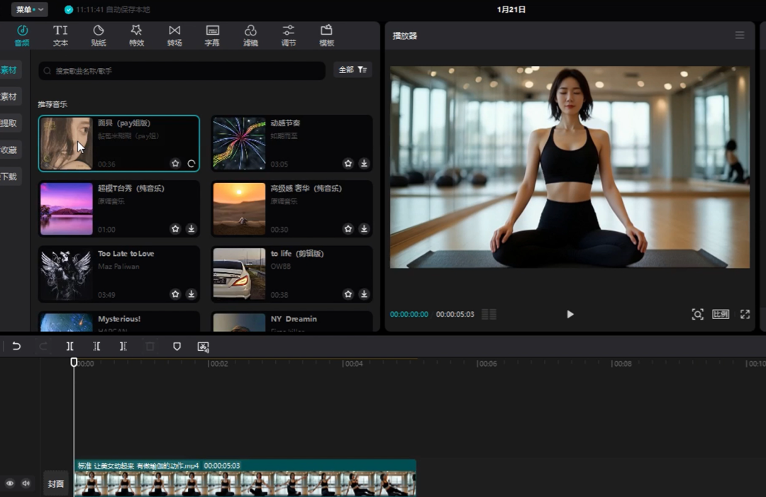This screenshot has width=766, height=497.
Task: Click the NY Dreamin track title
Action: [x=294, y=319]
